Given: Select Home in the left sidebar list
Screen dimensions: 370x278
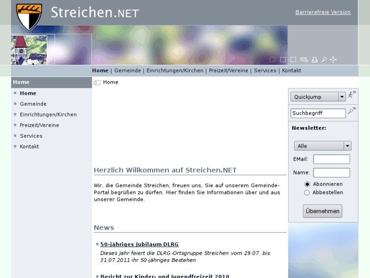Looking at the screenshot, I should pos(28,93).
